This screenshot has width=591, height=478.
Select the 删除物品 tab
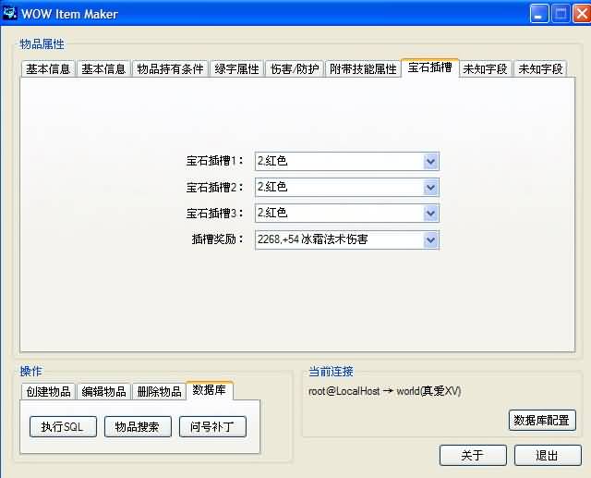tap(159, 392)
